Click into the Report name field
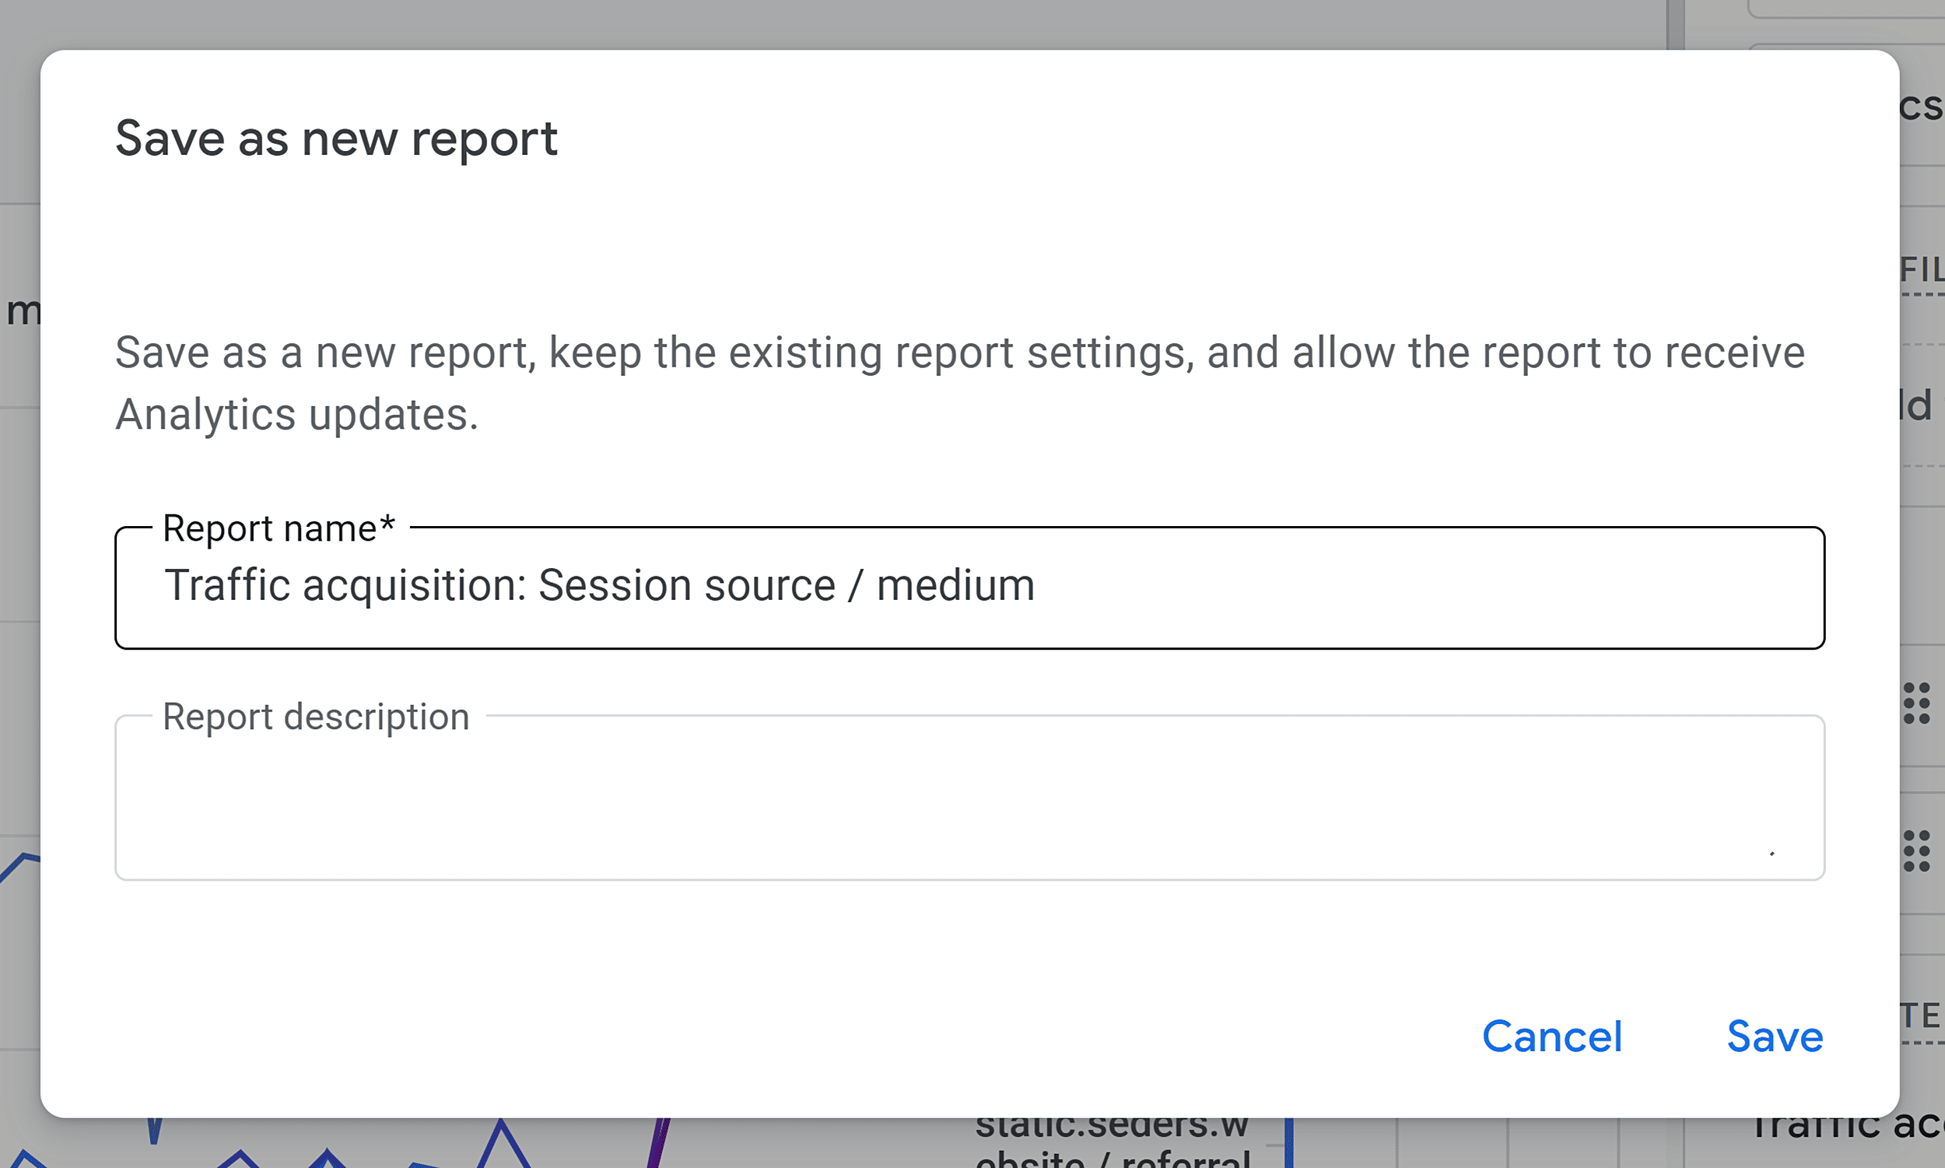This screenshot has height=1168, width=1945. (x=969, y=588)
